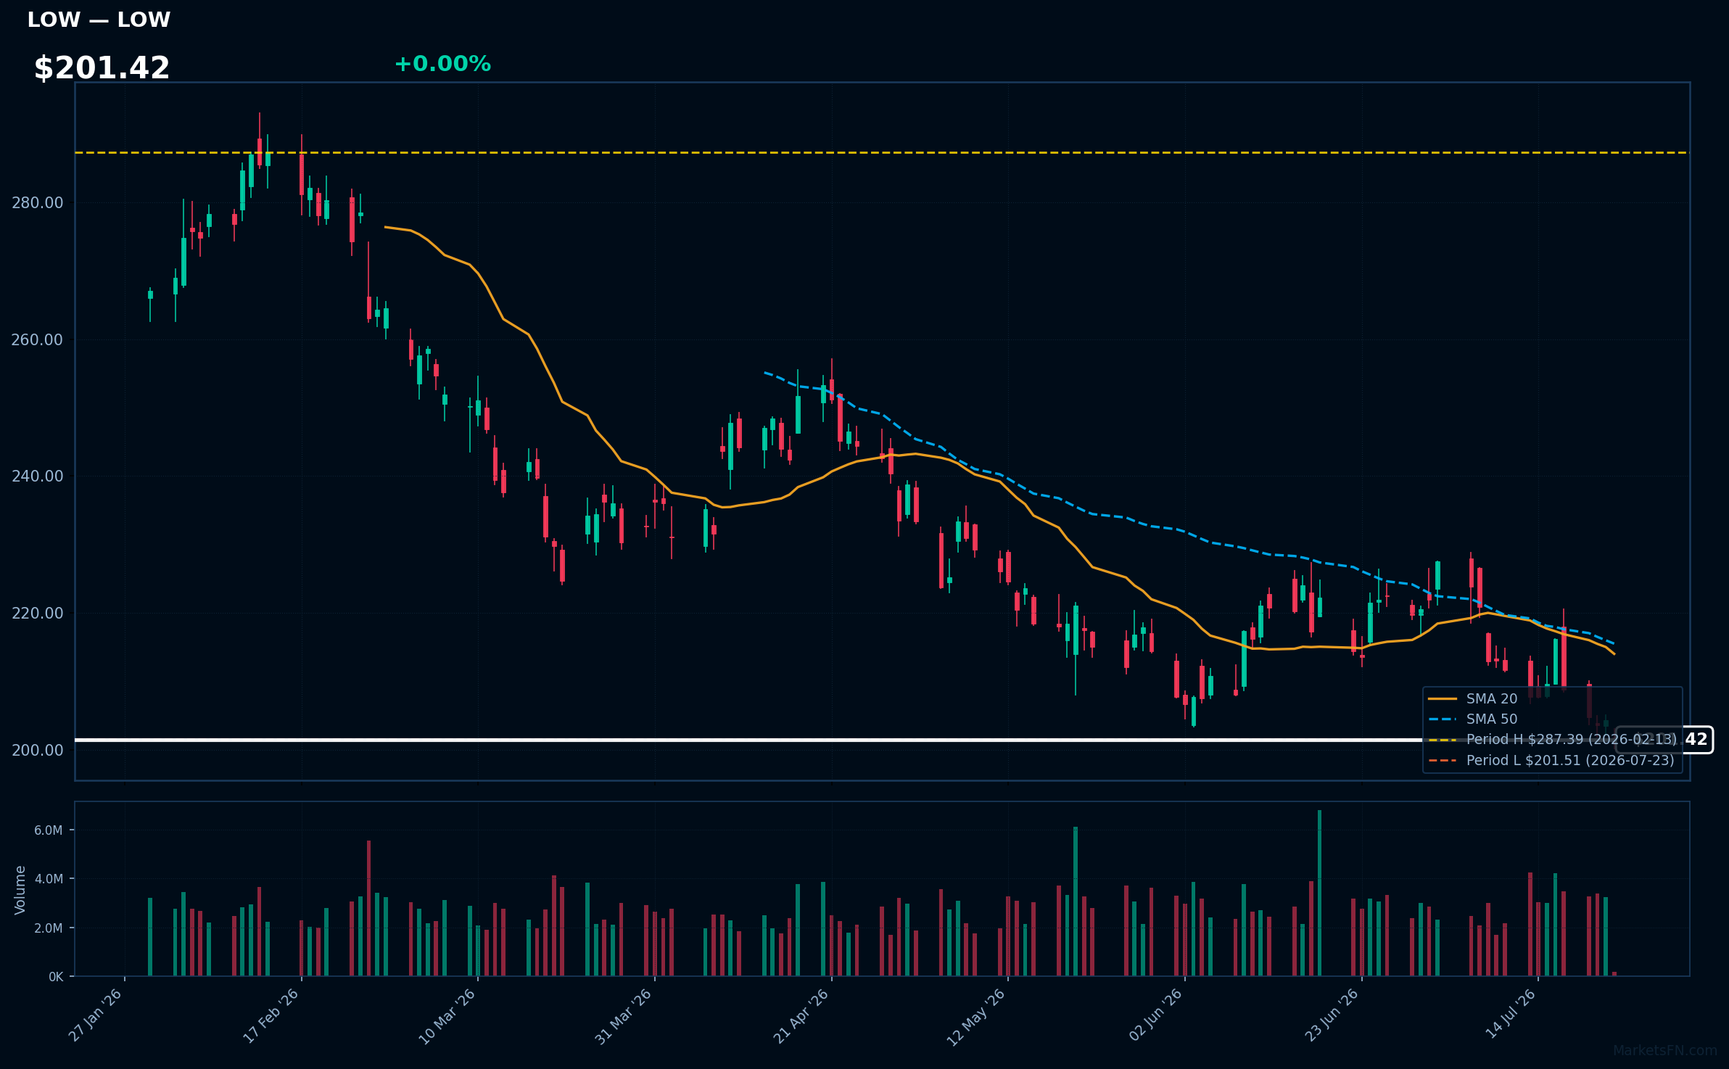Click the 14 Jul '26 date label
This screenshot has width=1729, height=1069.
pos(1511,1013)
